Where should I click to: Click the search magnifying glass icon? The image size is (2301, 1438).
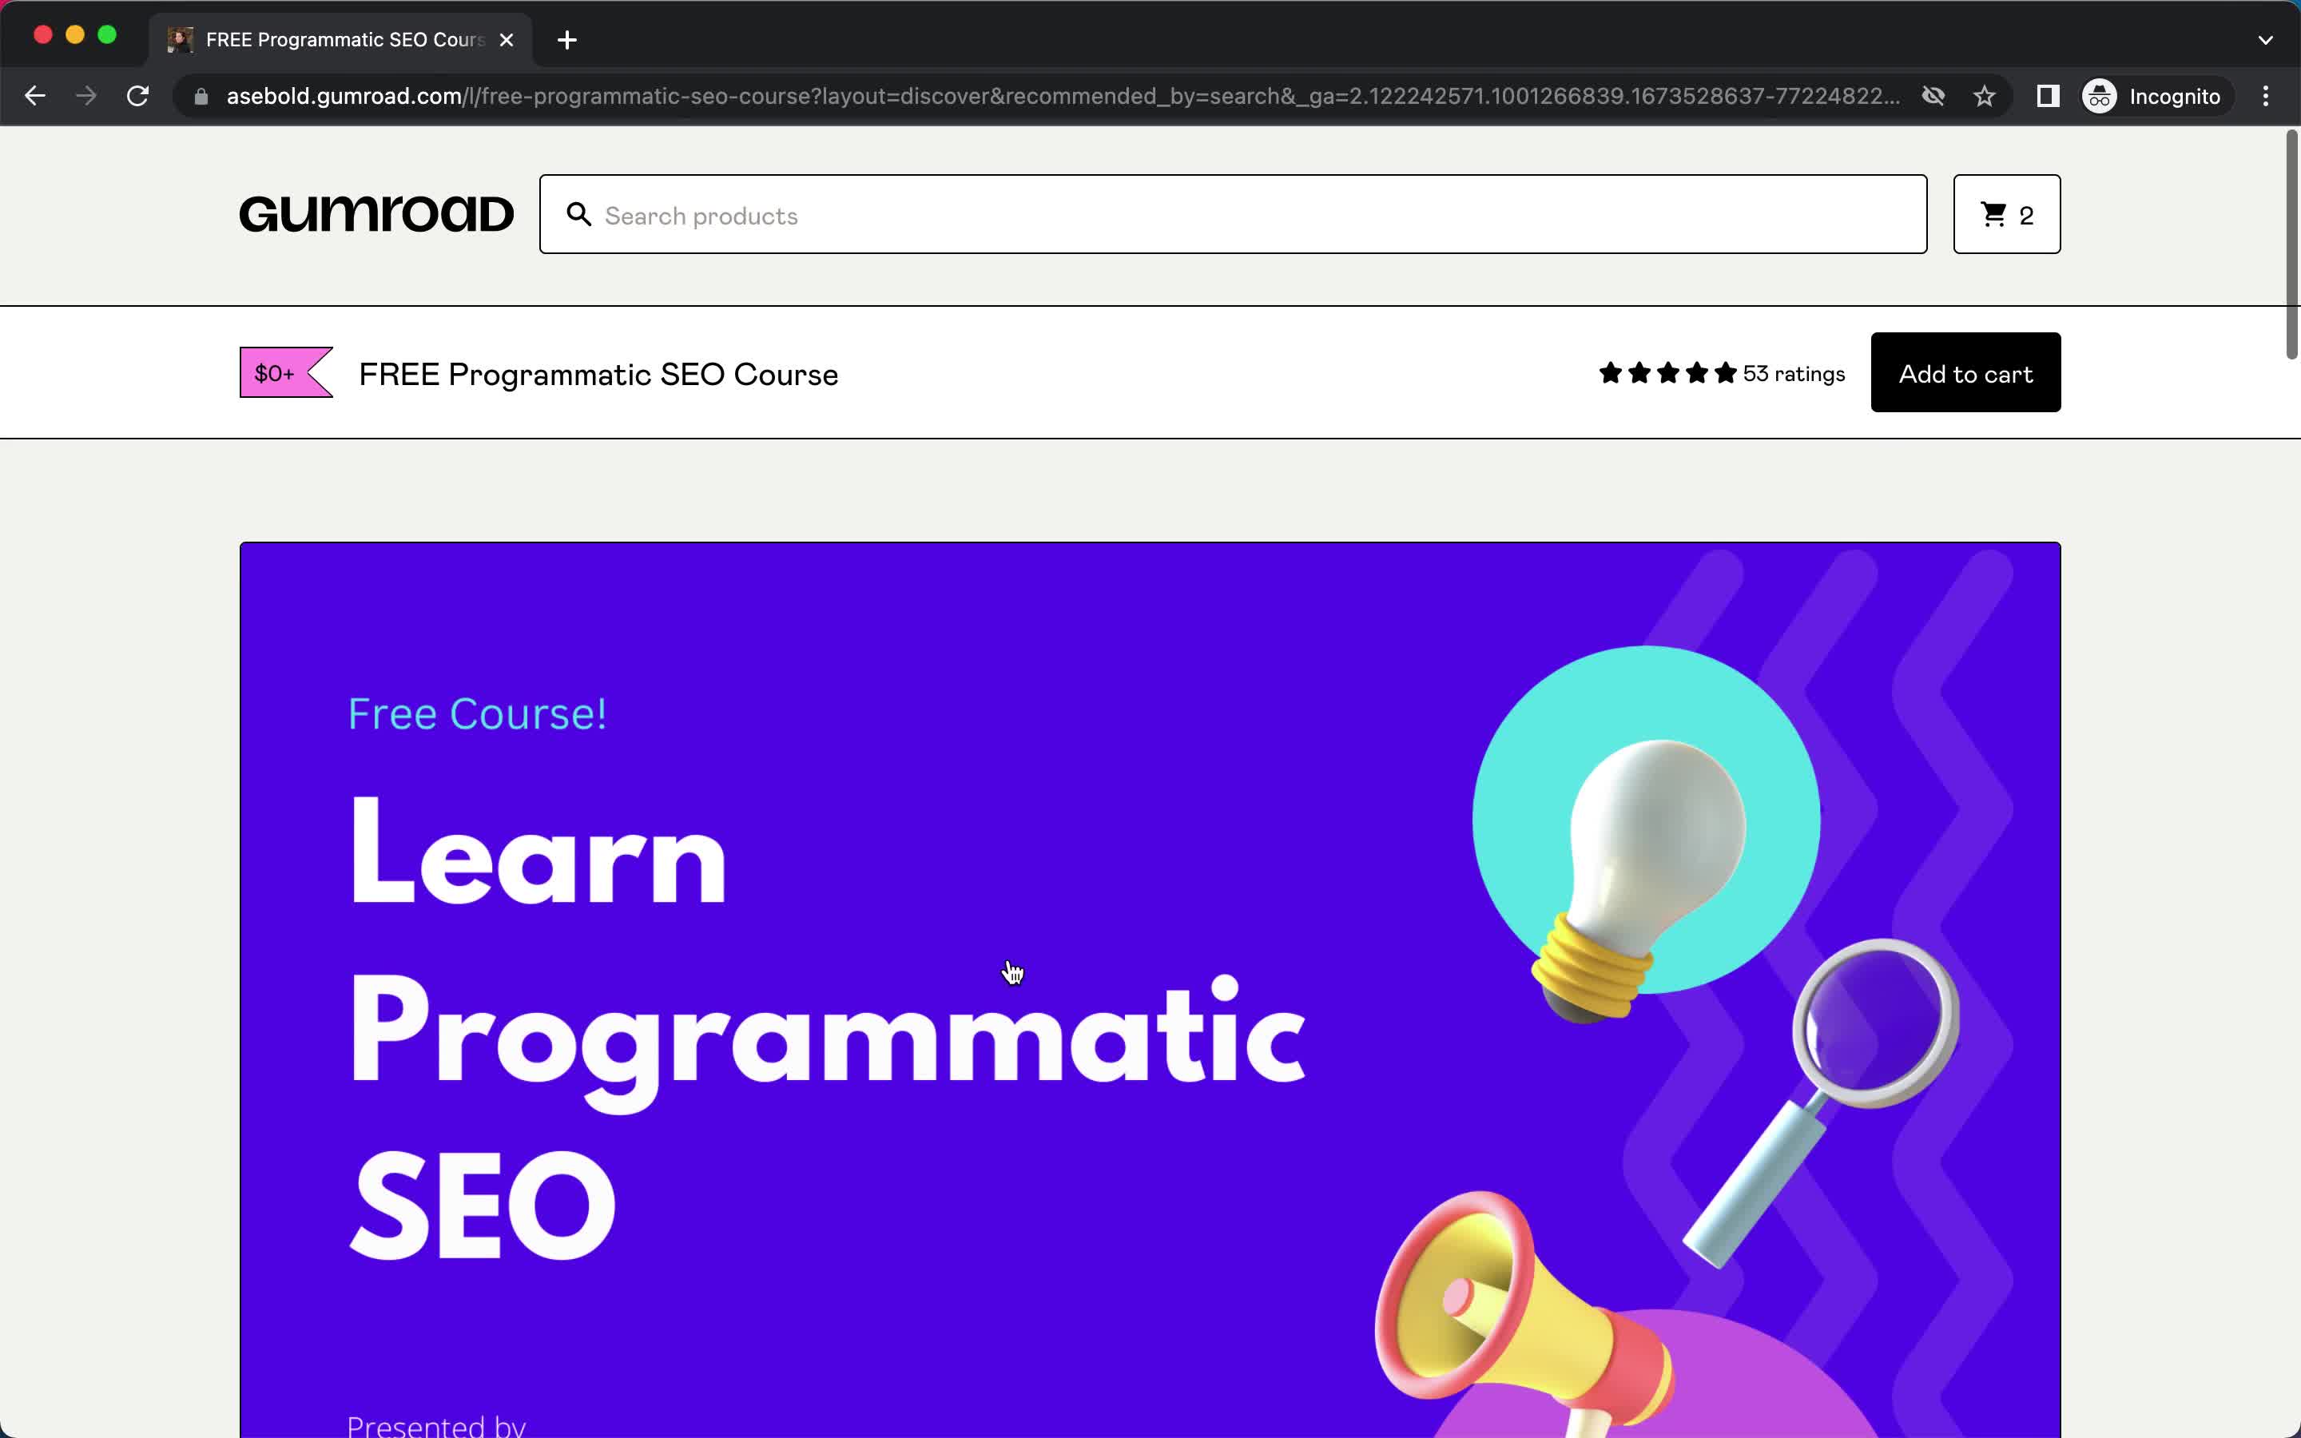580,216
